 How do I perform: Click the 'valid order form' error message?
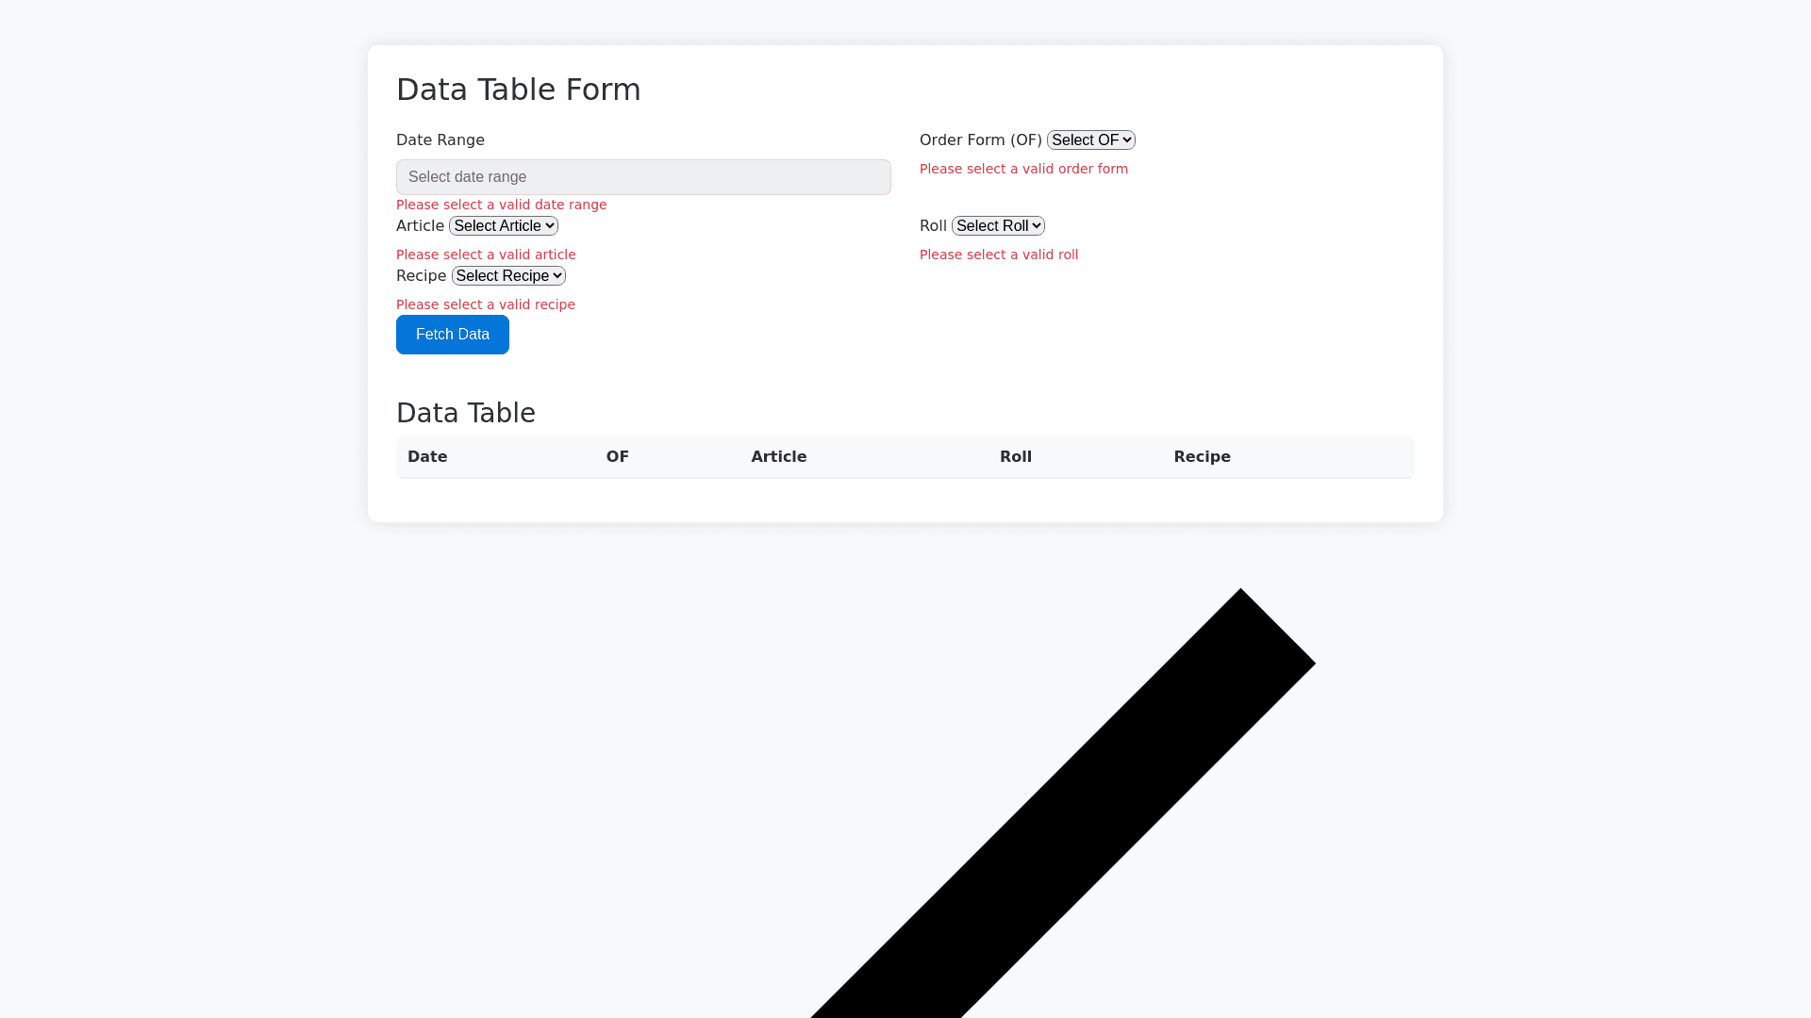point(1023,170)
